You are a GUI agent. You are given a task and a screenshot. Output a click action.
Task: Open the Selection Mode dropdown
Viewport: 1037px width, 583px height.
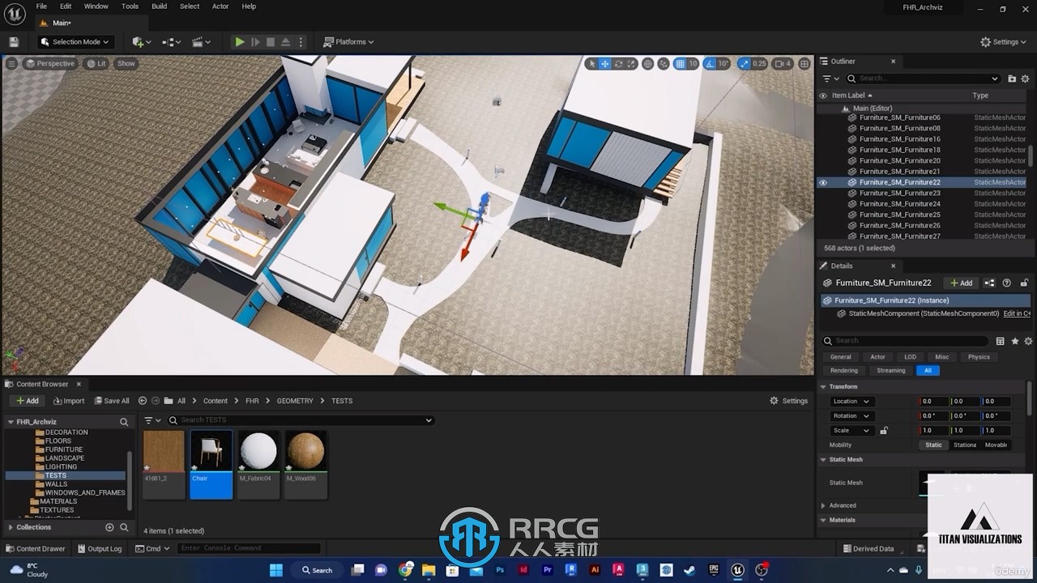click(x=75, y=42)
